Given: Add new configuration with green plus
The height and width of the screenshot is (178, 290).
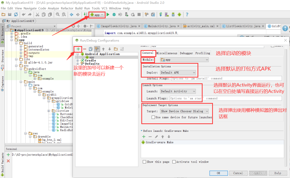Looking at the screenshot, I should click(x=78, y=49).
